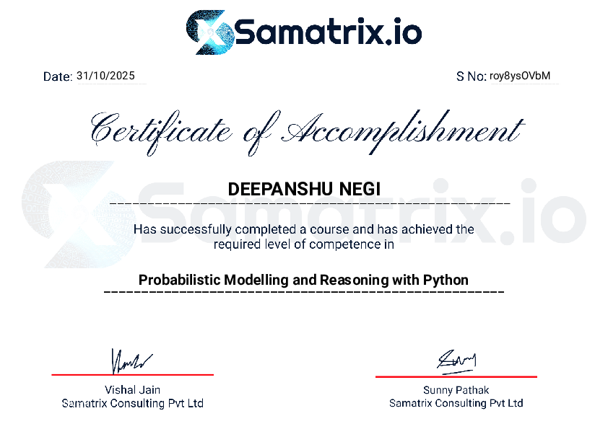
Task: Click Samatrix Consulting Pvt Ltd under Vishal Jain
Action: pos(132,404)
